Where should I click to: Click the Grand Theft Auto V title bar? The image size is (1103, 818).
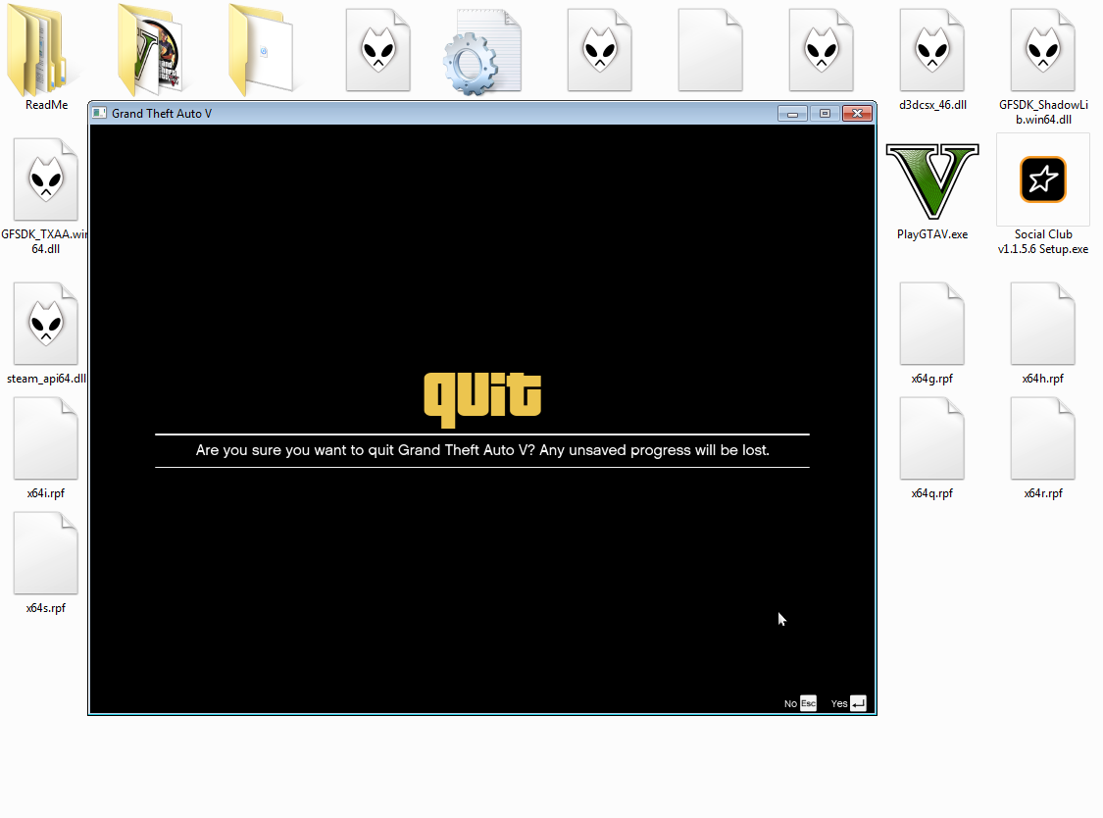(392, 113)
